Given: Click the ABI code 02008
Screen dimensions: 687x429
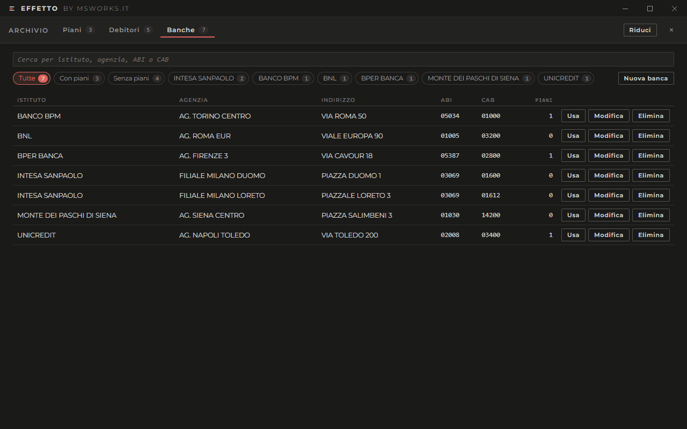Looking at the screenshot, I should click(450, 235).
